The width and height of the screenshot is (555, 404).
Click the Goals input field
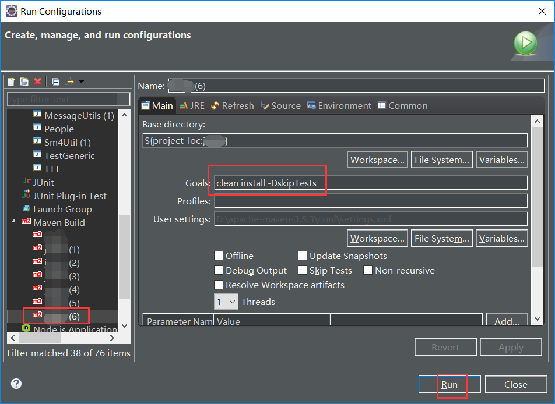371,183
